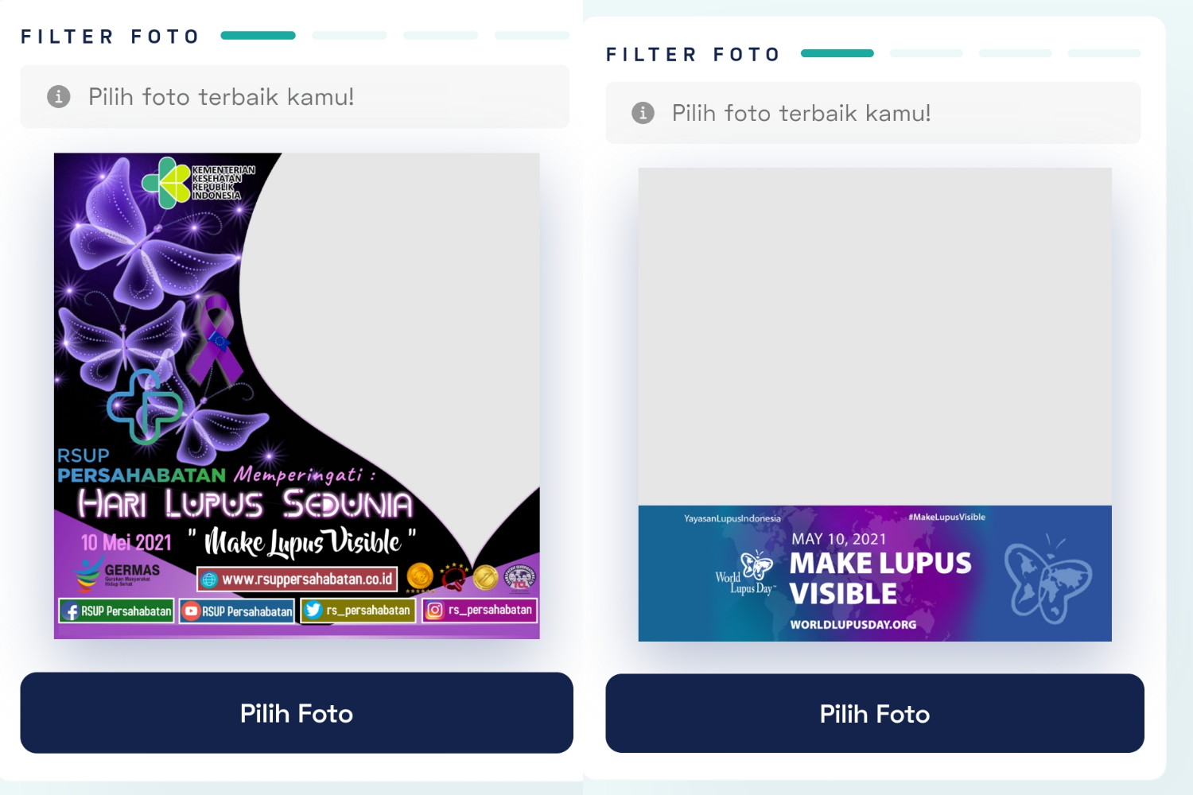1193x795 pixels.
Task: Click the Kementerian Kesehatan logo
Action: click(x=199, y=182)
